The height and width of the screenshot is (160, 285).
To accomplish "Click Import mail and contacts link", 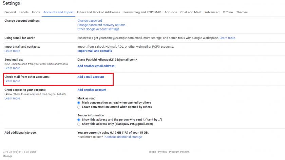I will point(95,51).
